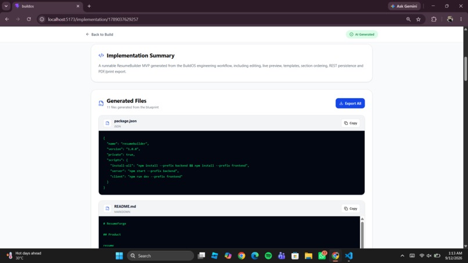Open Task View on taskbar
Screen dimensions: 468x263
pyautogui.click(x=201, y=256)
